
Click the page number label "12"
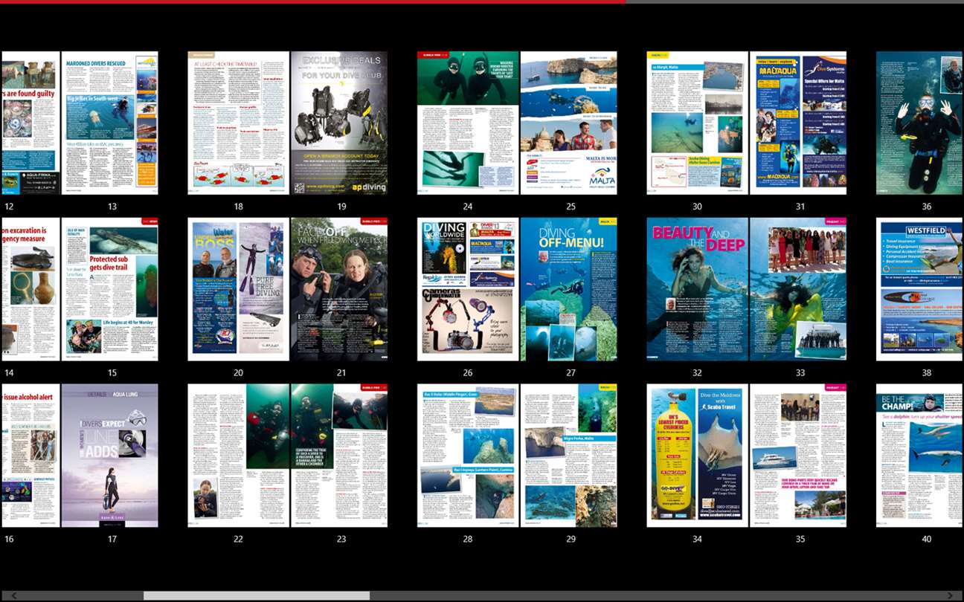[x=9, y=207]
